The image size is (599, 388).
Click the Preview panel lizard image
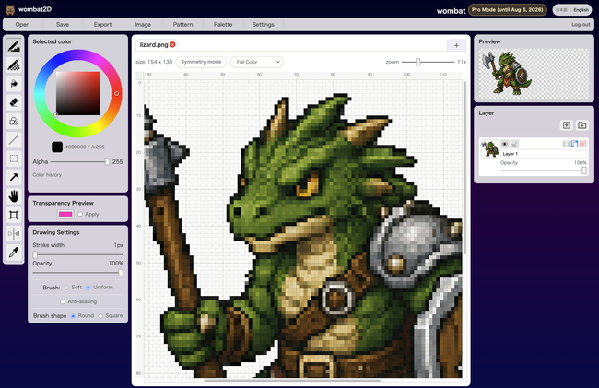pos(507,73)
